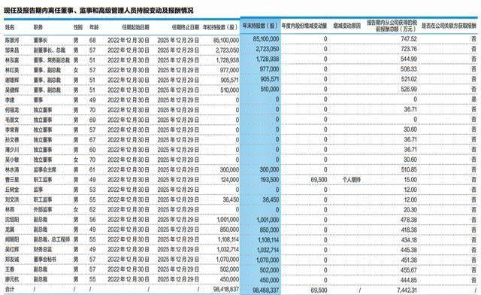
Task: Select the 增减变动原因 column header
Action: click(x=347, y=26)
